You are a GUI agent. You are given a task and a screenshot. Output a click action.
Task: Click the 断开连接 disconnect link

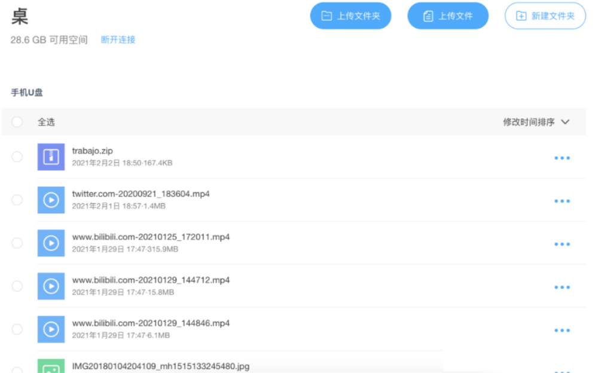click(x=118, y=39)
